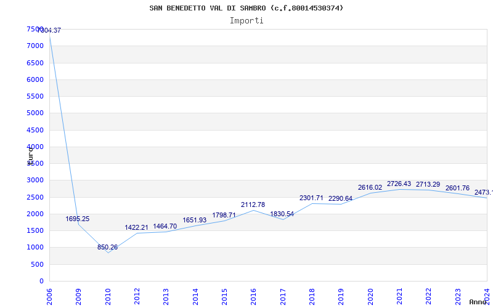
Task: Select the 2301.71 data label
Action: pyautogui.click(x=311, y=198)
